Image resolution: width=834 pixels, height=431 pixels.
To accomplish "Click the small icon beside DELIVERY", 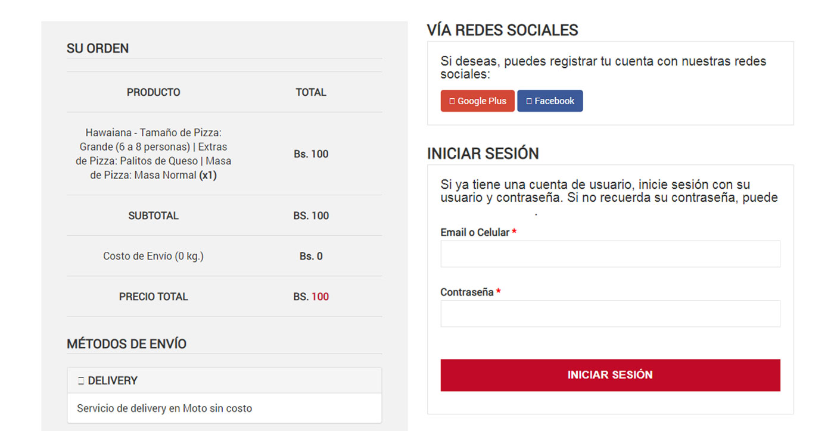I will 81,381.
